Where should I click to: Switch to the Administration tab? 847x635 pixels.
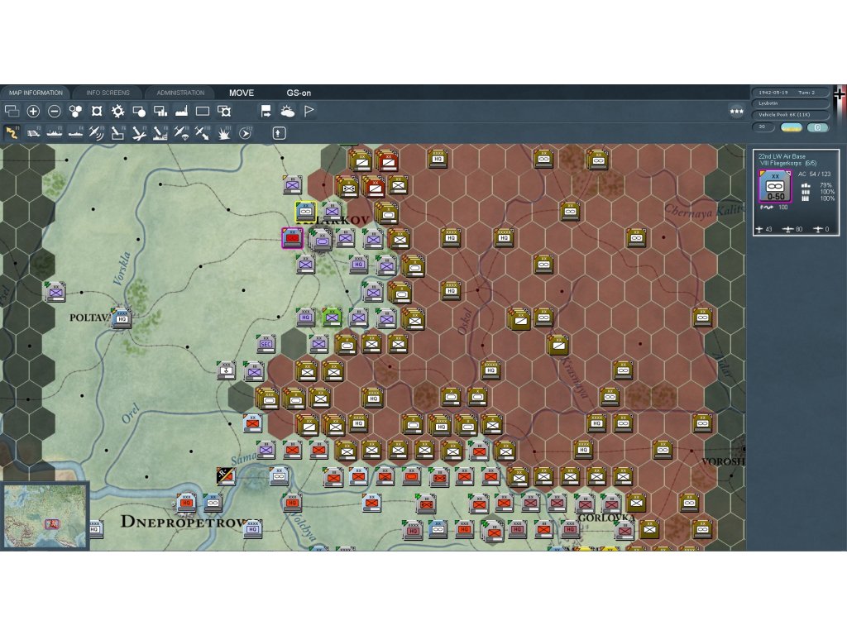(180, 93)
